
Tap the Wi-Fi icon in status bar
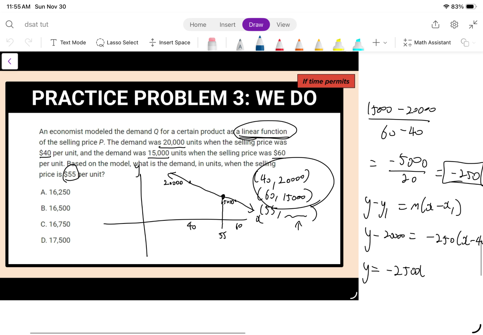446,7
